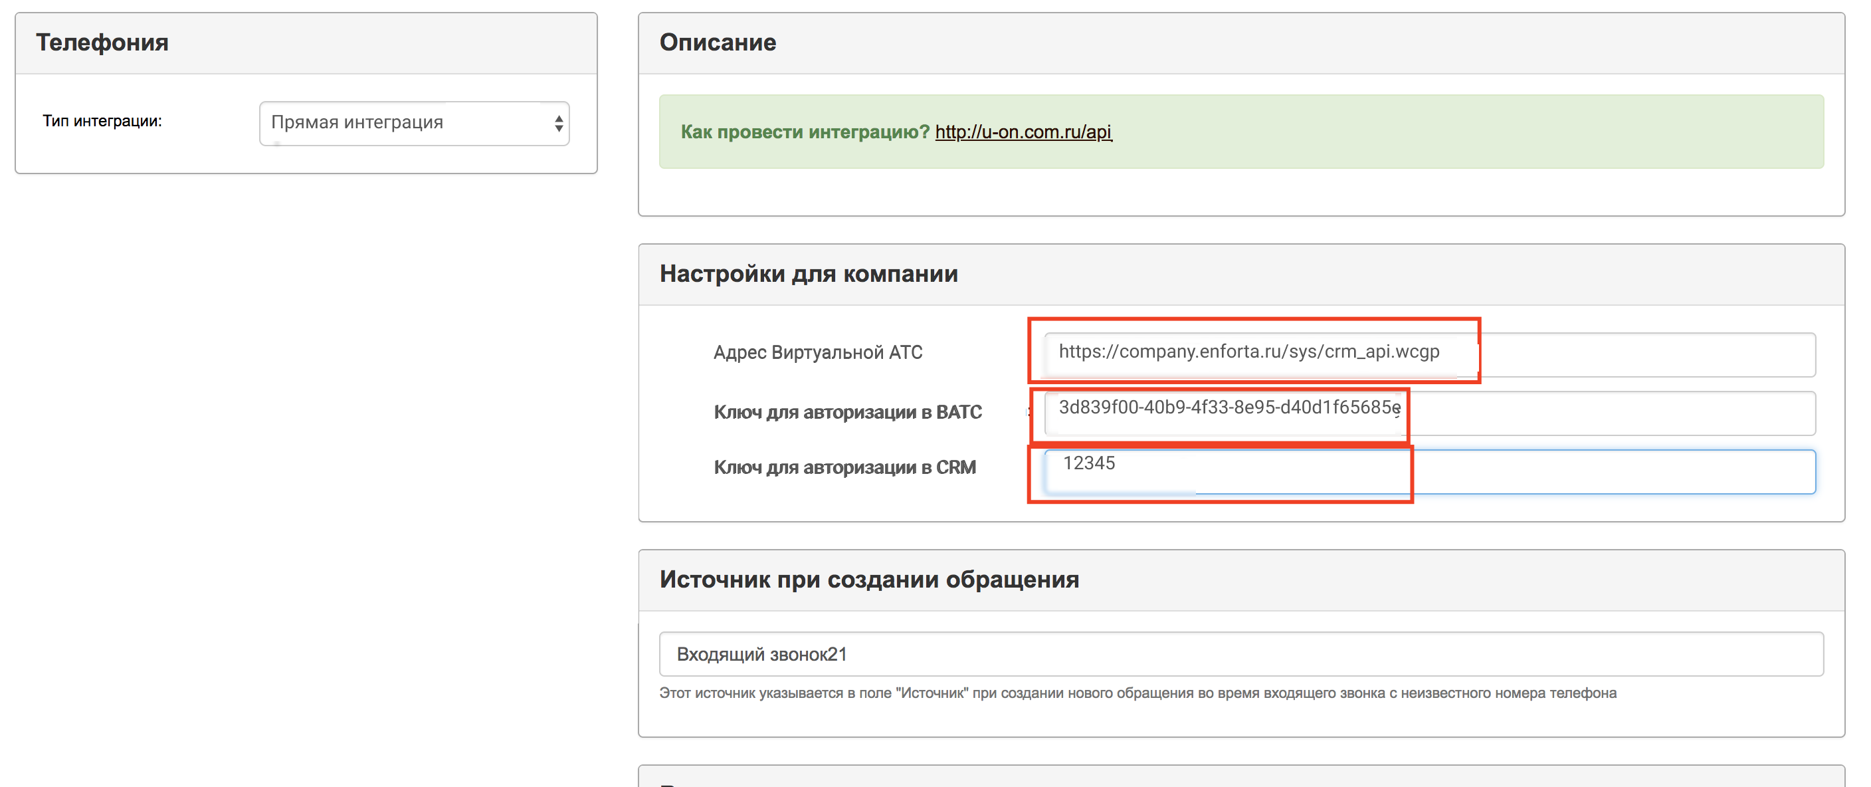
Task: Focus the 'Ключ для авторизации в CRM' field
Action: coord(1429,472)
